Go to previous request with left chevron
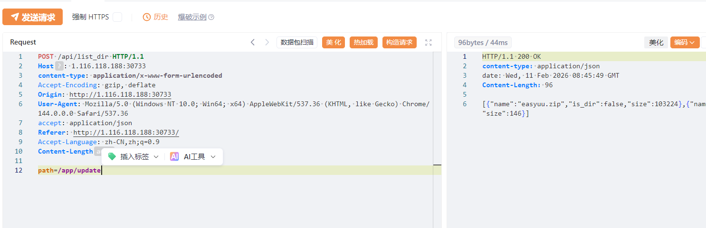 253,42
